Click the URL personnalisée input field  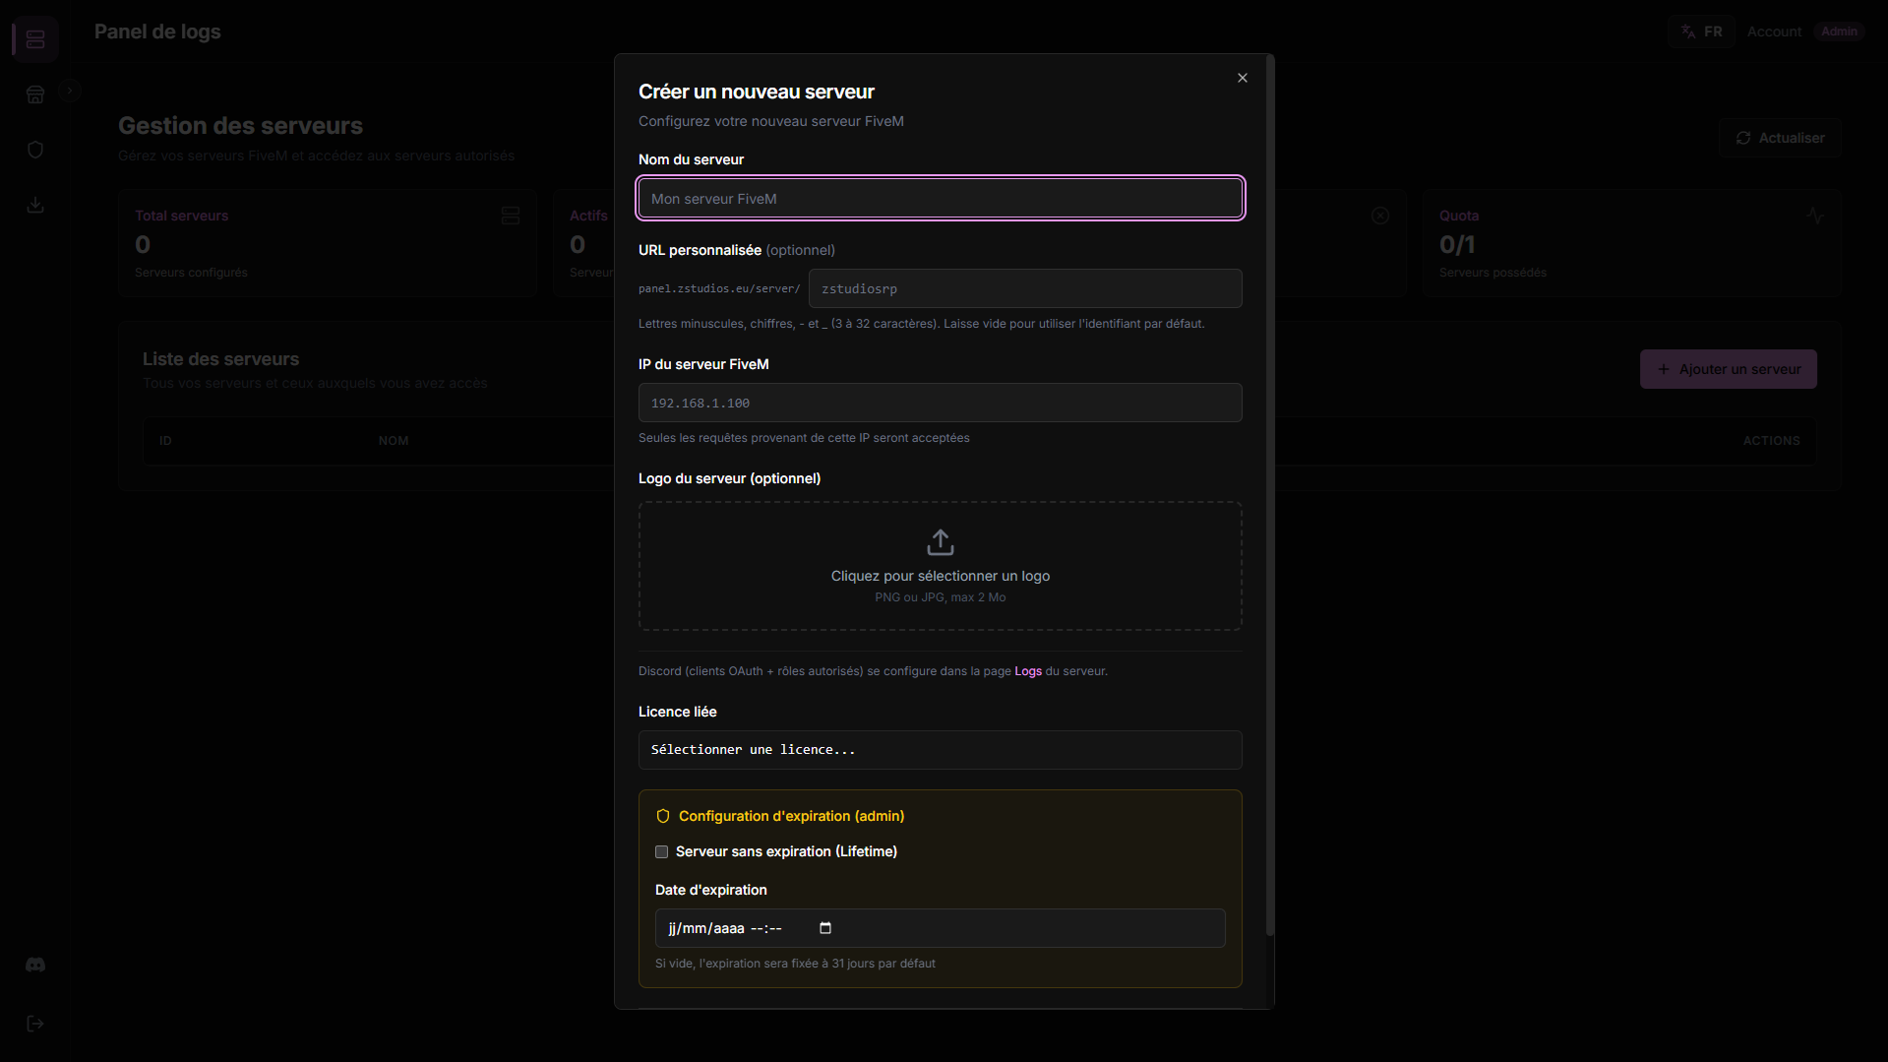(x=1025, y=289)
